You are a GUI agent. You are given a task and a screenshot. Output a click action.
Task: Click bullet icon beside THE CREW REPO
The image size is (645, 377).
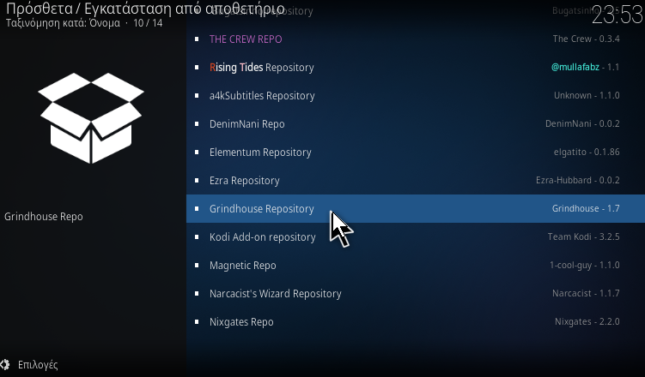tap(197, 39)
